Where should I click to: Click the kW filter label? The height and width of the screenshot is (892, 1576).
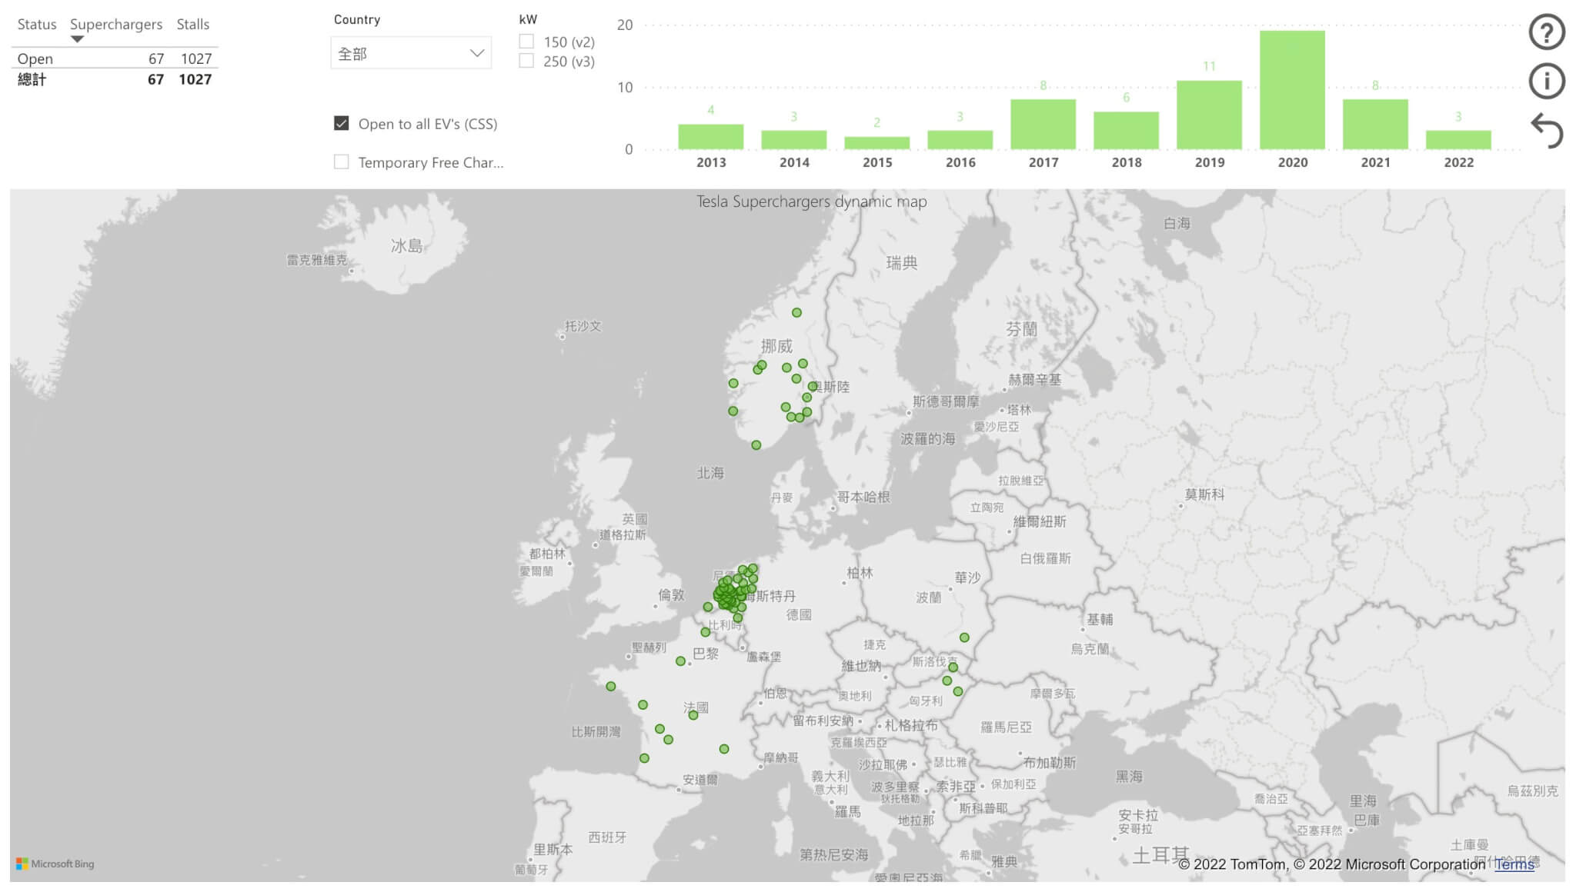pyautogui.click(x=528, y=19)
